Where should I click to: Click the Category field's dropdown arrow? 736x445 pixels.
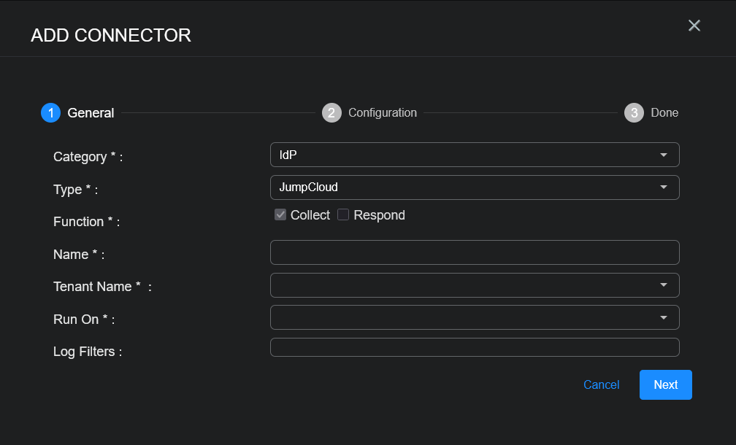[x=664, y=155]
